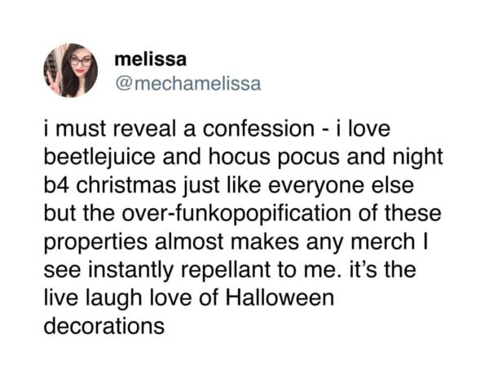Click the @mechamelissa handle

tap(188, 85)
